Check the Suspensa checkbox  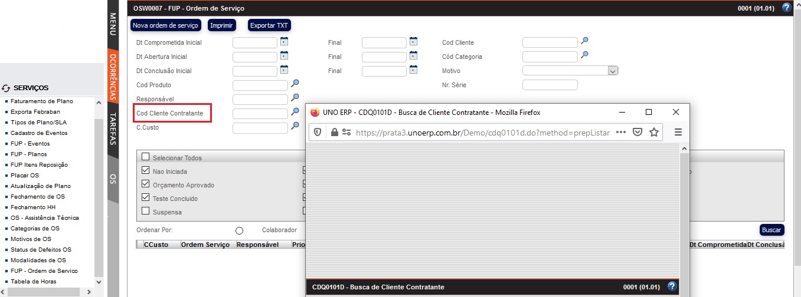pyautogui.click(x=145, y=212)
